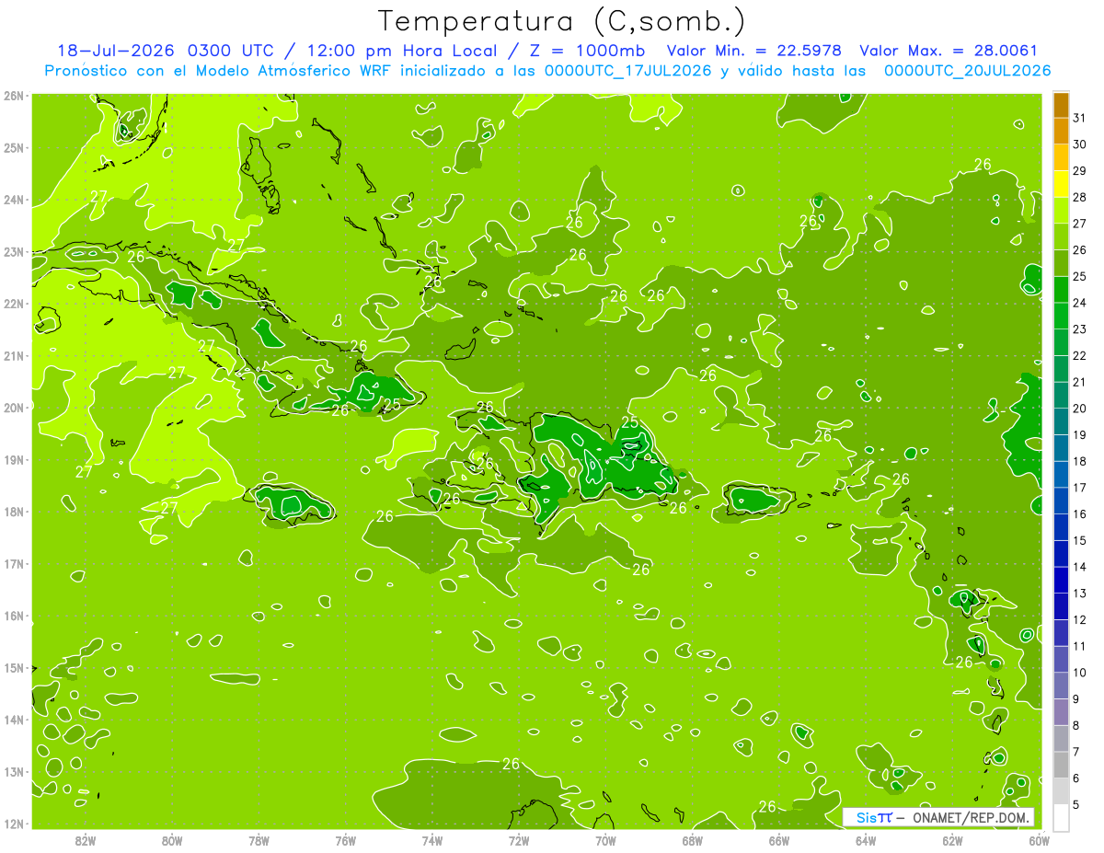
Task: Pick the white swatch below colorbar label 5
Action: click(x=1061, y=817)
